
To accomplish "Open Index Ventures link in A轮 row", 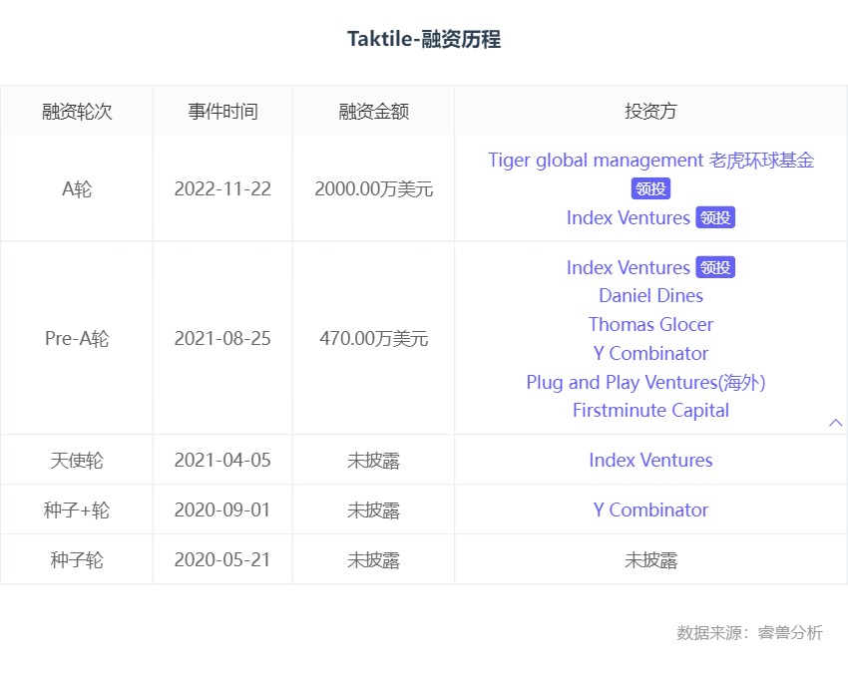I will (x=628, y=217).
